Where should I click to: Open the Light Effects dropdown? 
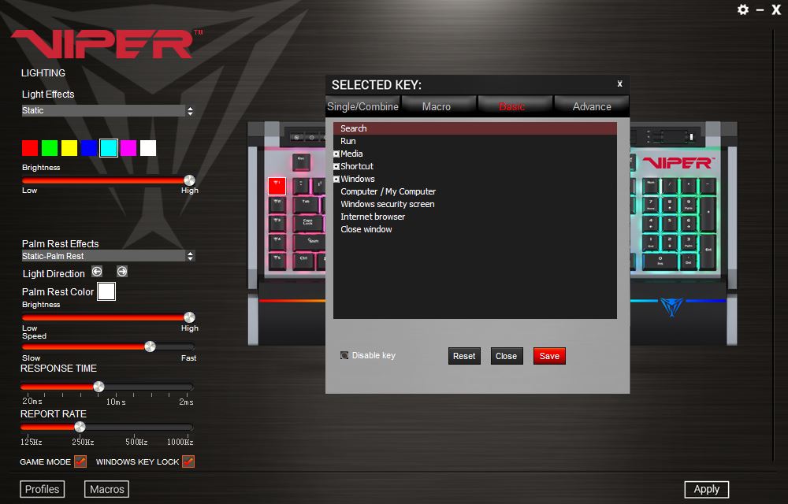[x=107, y=110]
